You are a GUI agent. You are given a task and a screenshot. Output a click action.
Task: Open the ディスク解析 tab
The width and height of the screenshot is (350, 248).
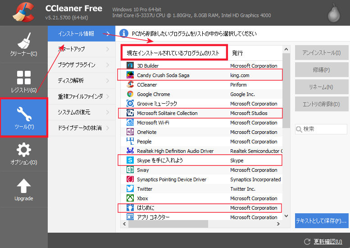(x=82, y=81)
